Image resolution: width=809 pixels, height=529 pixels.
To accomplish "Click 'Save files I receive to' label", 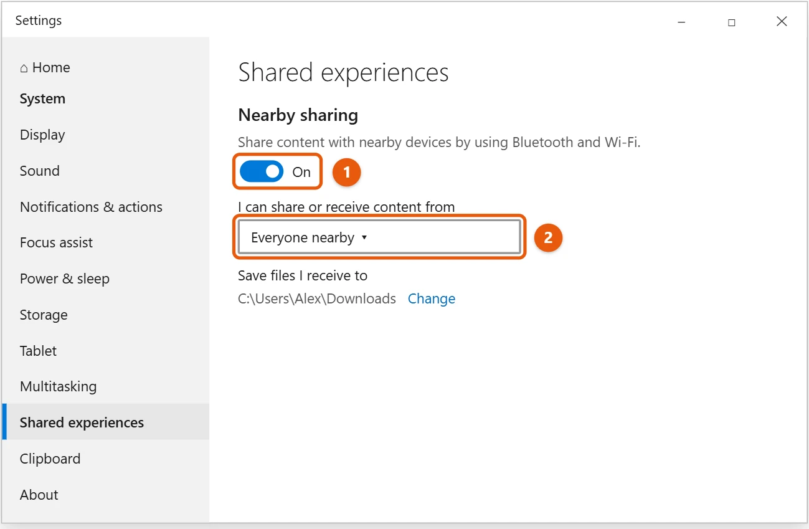I will [303, 275].
